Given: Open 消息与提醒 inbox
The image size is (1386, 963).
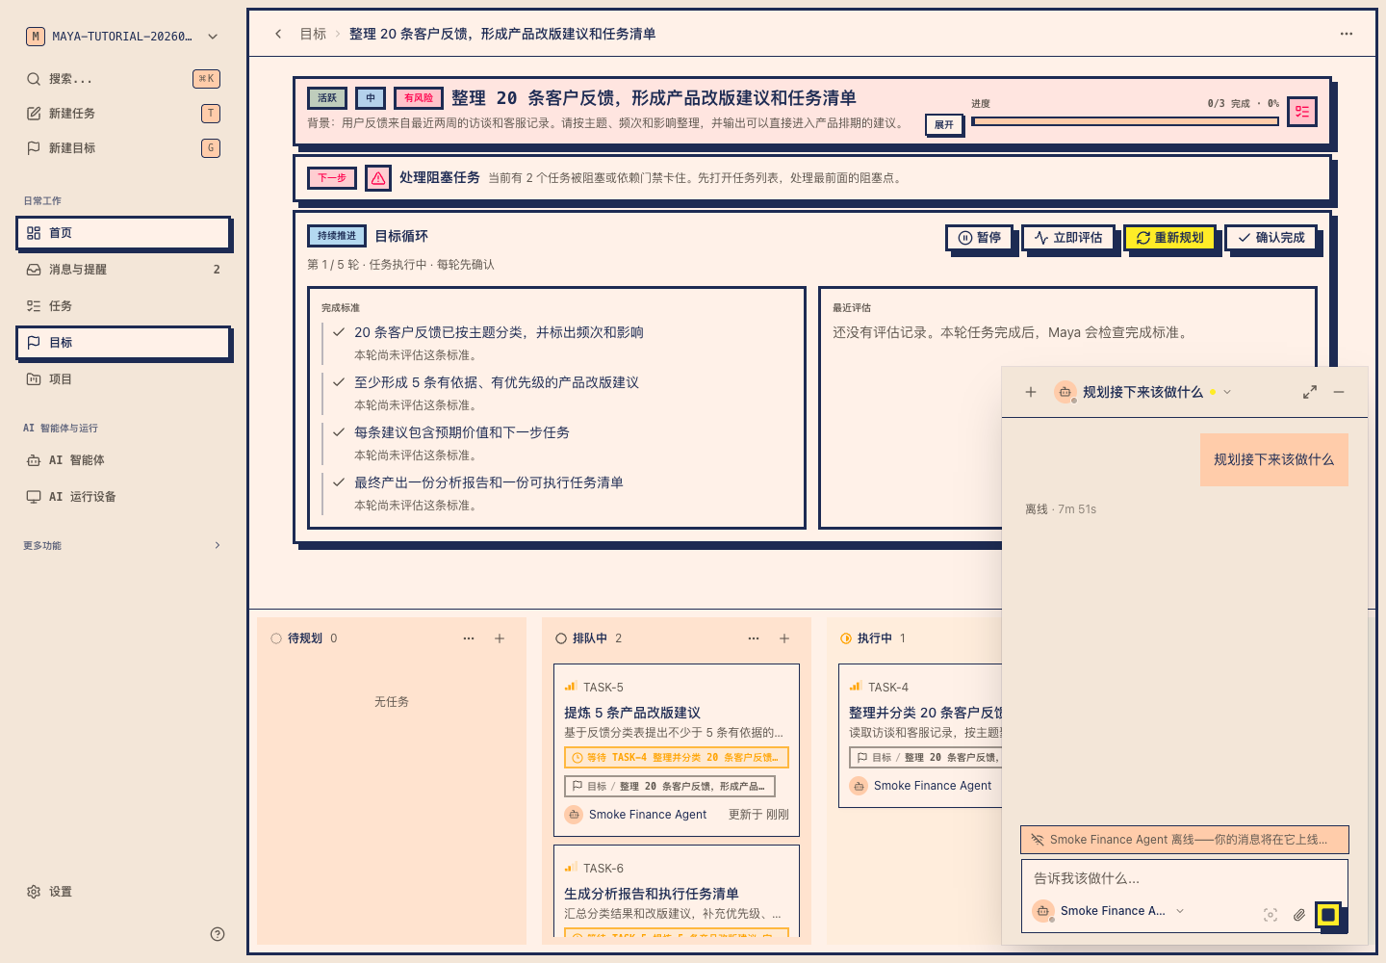Looking at the screenshot, I should coord(123,270).
